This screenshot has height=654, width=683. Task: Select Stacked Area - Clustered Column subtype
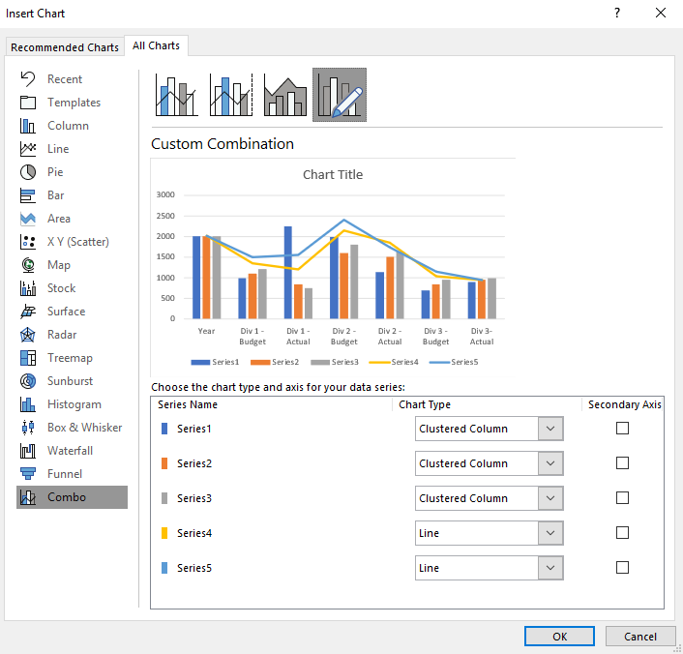pos(284,95)
